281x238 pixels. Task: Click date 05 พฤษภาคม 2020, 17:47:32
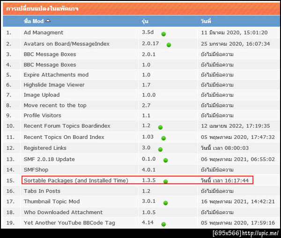pos(237,137)
